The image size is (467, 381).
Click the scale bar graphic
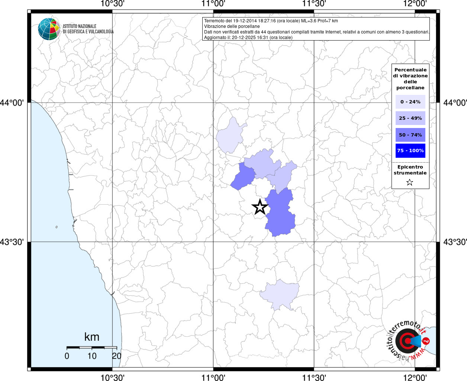92,348
